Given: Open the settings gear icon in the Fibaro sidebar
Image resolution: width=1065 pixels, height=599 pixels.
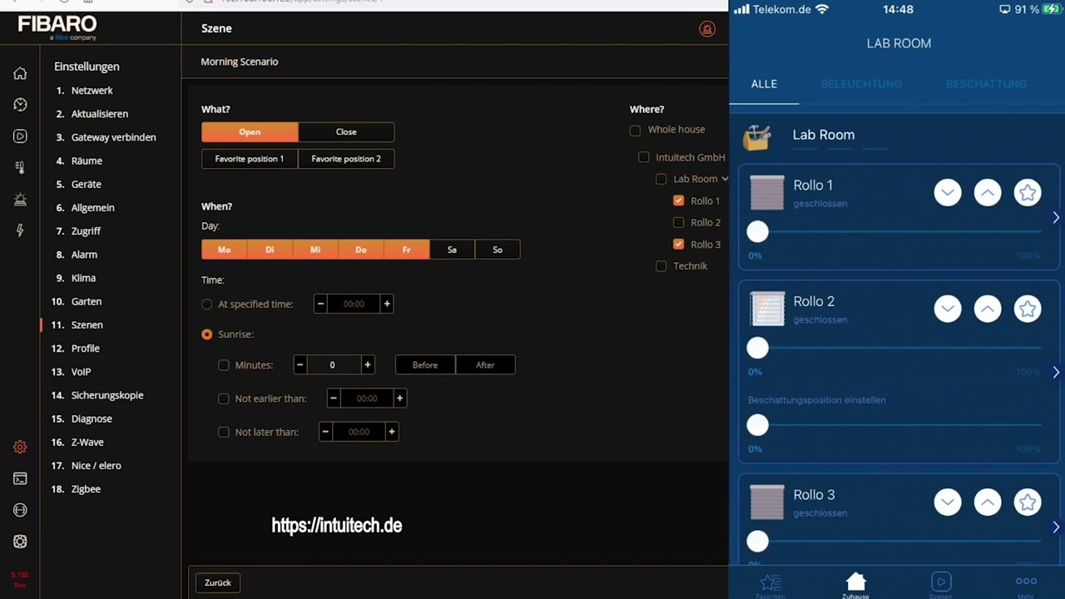Looking at the screenshot, I should pyautogui.click(x=20, y=447).
